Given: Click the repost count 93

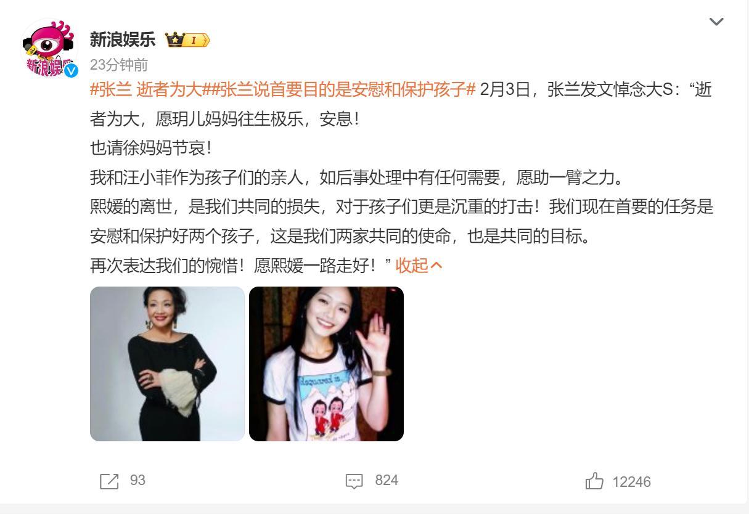Looking at the screenshot, I should (x=137, y=481).
